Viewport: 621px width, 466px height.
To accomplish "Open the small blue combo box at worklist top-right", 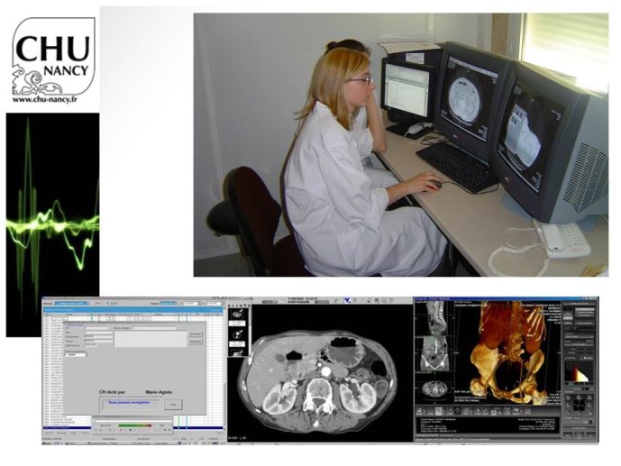I will click(169, 303).
